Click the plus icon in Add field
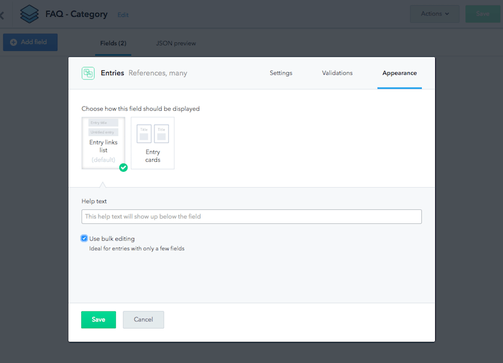The height and width of the screenshot is (363, 503). (13, 42)
